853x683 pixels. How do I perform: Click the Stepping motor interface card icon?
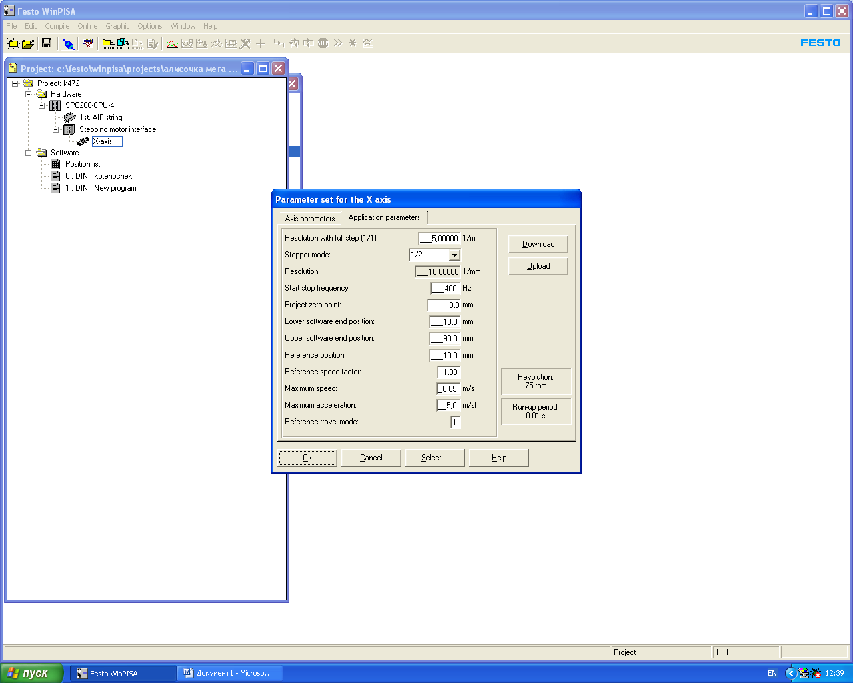(x=69, y=129)
